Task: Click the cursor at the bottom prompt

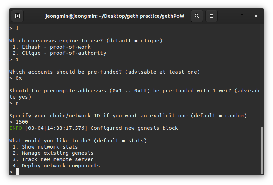Action: pyautogui.click(x=17, y=171)
